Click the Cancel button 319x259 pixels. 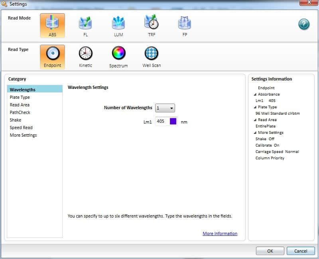pyautogui.click(x=301, y=251)
